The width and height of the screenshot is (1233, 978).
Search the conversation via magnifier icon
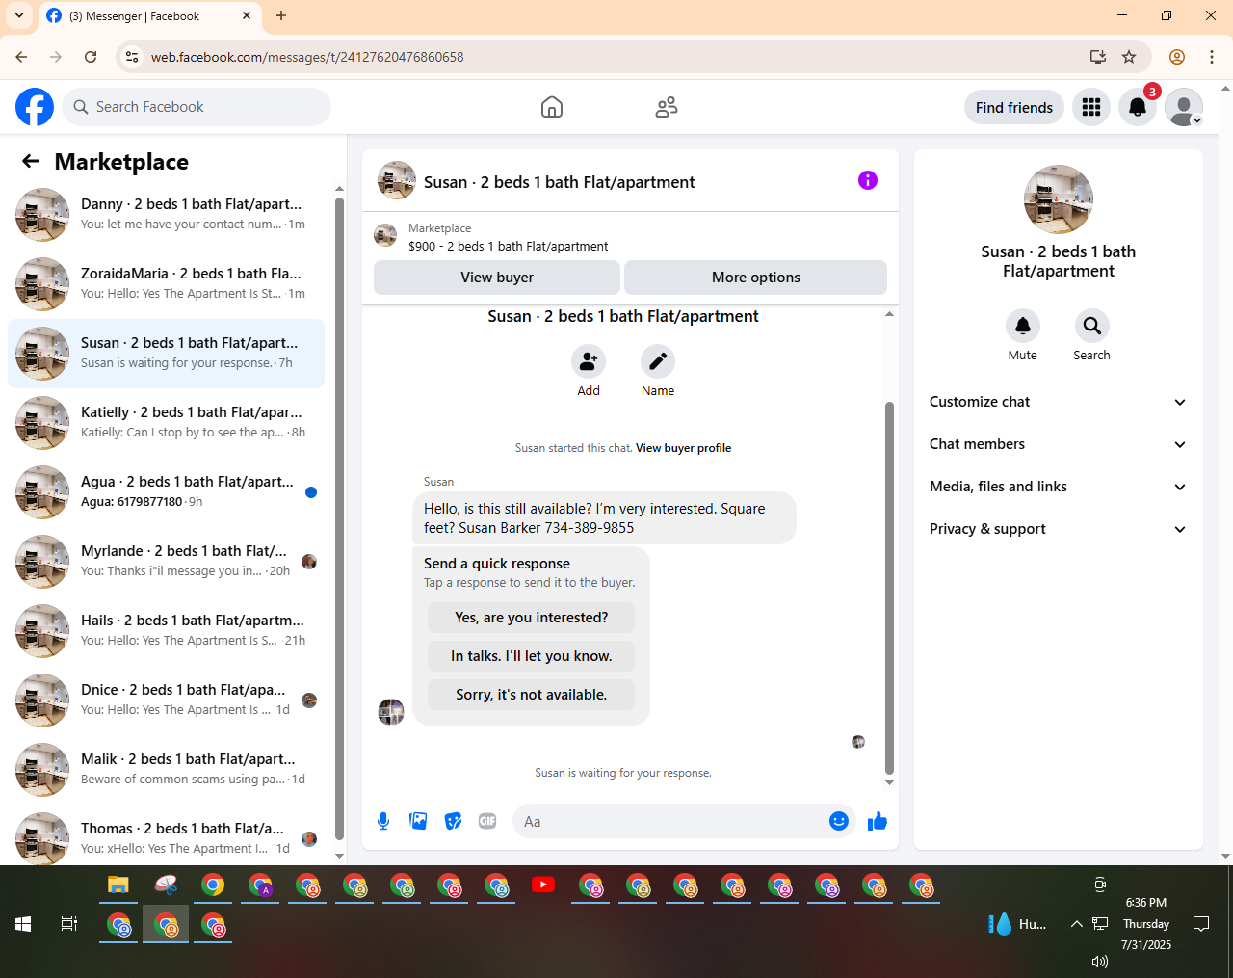(1092, 326)
